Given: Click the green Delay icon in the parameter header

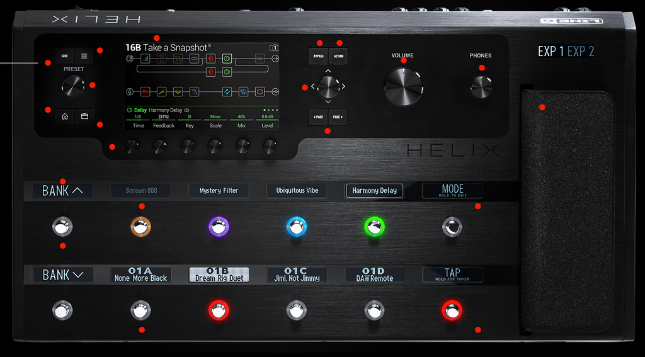Looking at the screenshot, I should pos(129,110).
